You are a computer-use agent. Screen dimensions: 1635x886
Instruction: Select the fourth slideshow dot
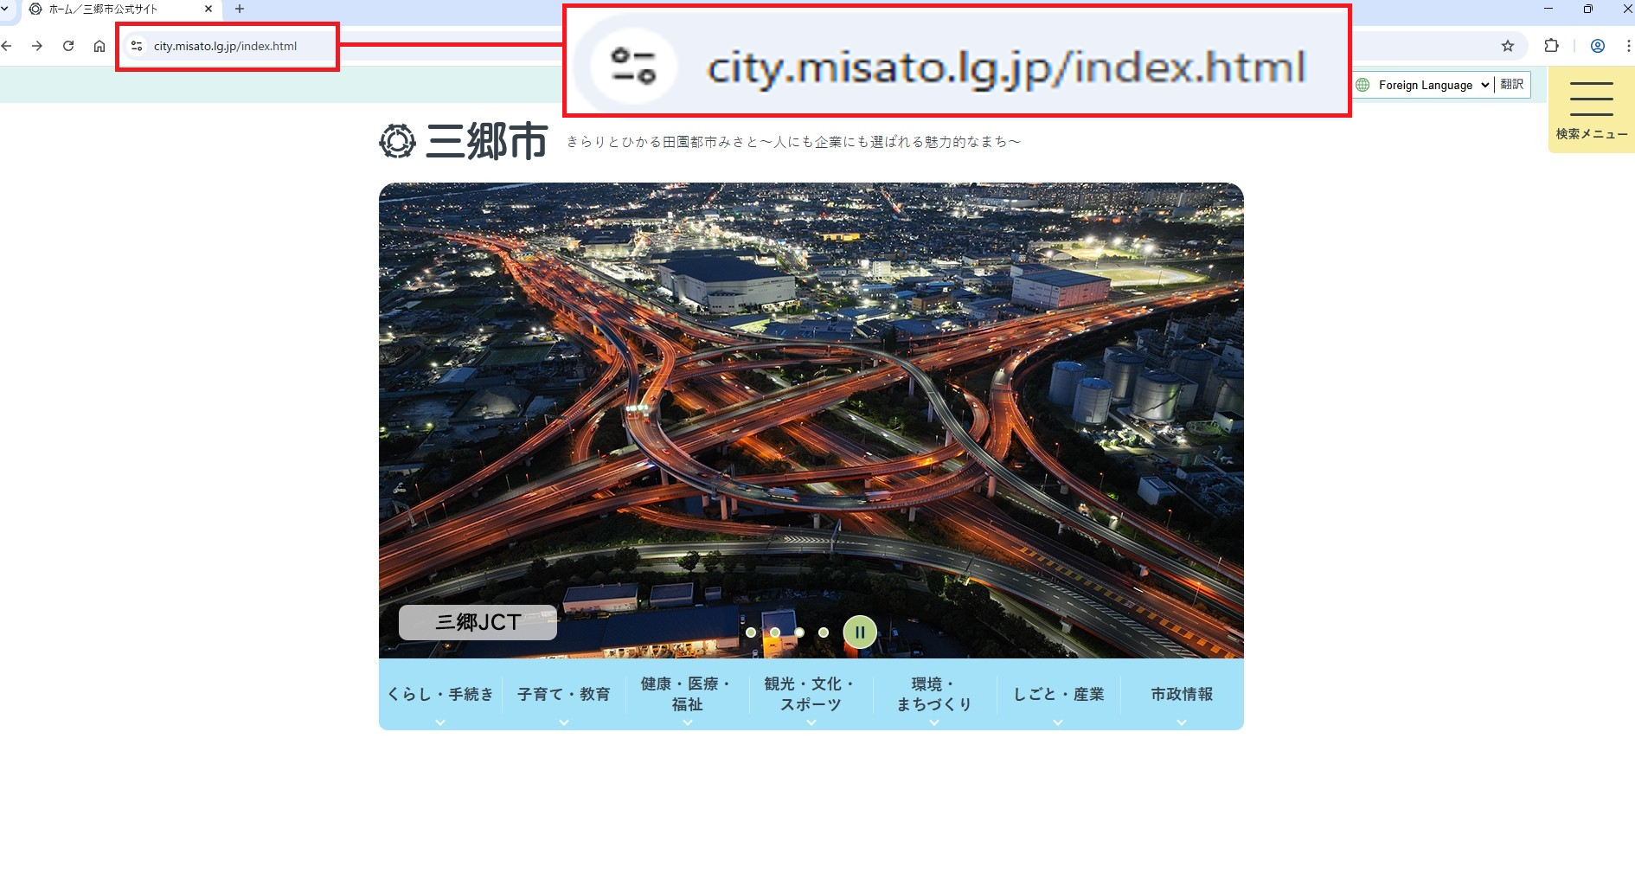tap(824, 632)
